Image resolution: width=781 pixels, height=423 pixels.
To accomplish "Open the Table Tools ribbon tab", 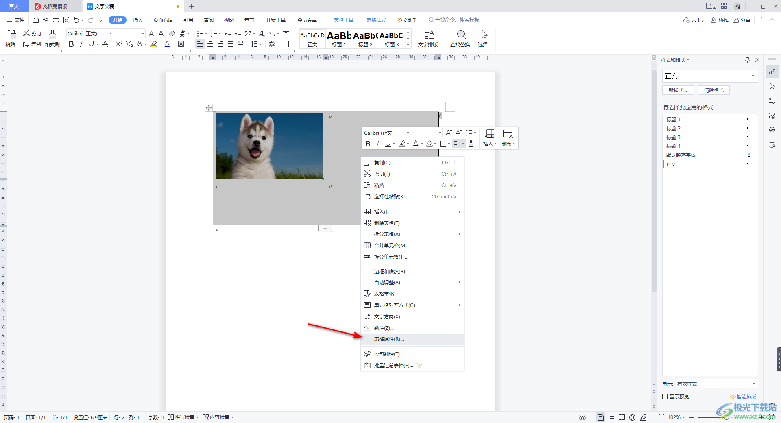I will [x=343, y=20].
